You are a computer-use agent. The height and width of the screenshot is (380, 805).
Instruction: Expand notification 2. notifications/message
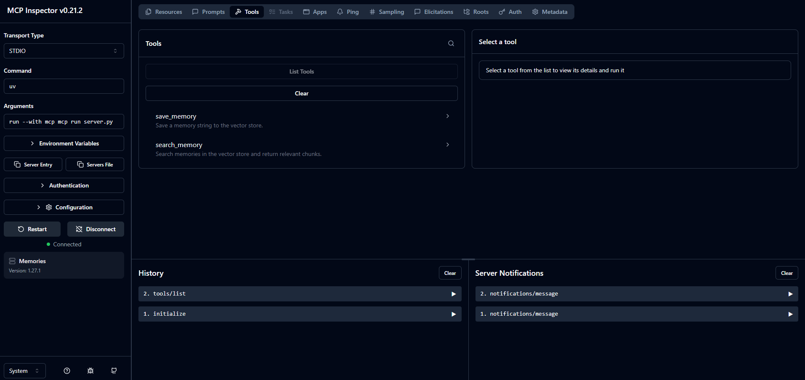637,294
